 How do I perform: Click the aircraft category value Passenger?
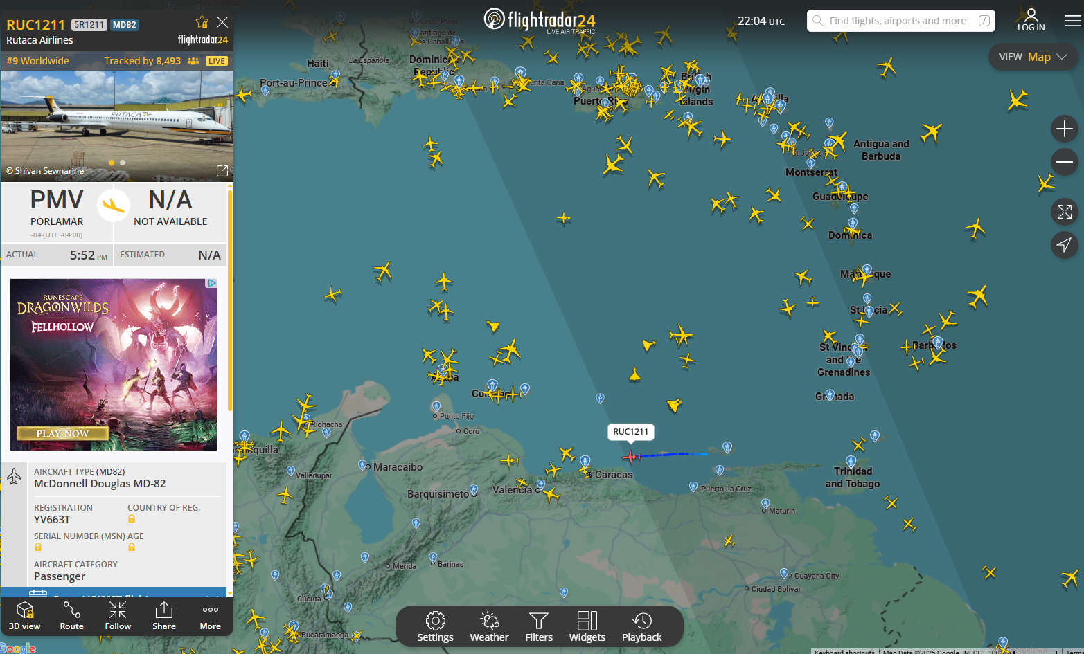click(60, 576)
